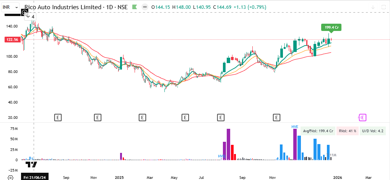Click the earnings E marker from February 2025

pyautogui.click(x=142, y=117)
